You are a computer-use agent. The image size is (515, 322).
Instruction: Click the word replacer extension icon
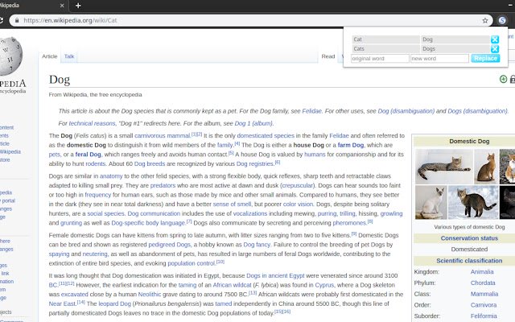coord(502,20)
